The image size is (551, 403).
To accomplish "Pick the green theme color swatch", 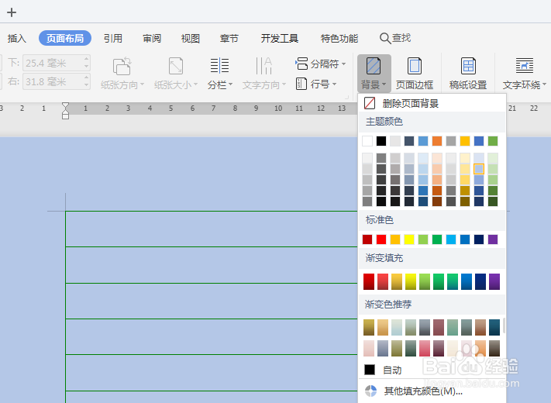I will click(493, 141).
